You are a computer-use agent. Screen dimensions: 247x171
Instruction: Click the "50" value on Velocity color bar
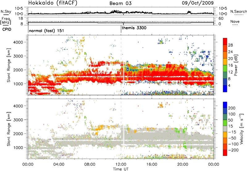[231, 120]
